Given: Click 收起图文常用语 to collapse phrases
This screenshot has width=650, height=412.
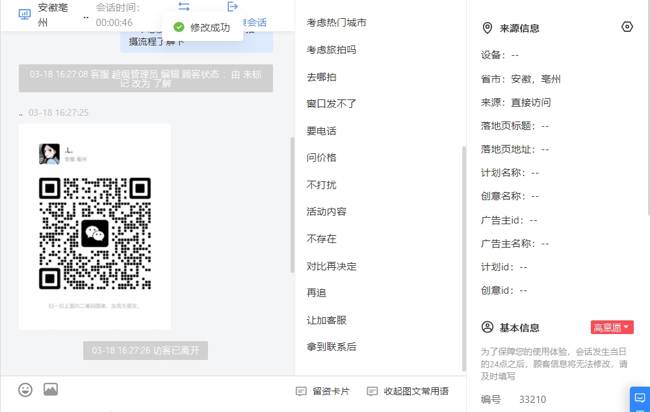Looking at the screenshot, I should pyautogui.click(x=416, y=391).
